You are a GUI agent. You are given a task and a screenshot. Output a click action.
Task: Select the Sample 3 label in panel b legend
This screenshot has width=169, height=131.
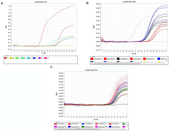[x=98, y=59]
